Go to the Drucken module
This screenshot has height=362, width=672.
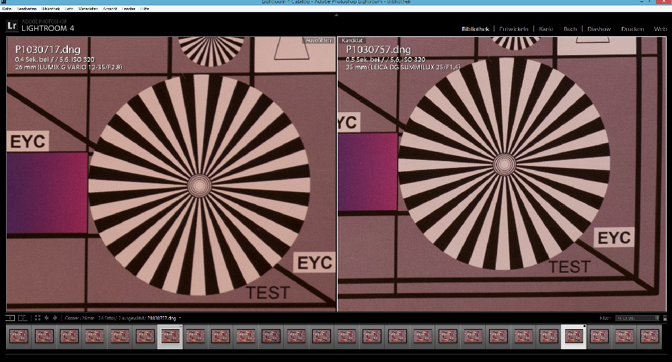pyautogui.click(x=632, y=29)
